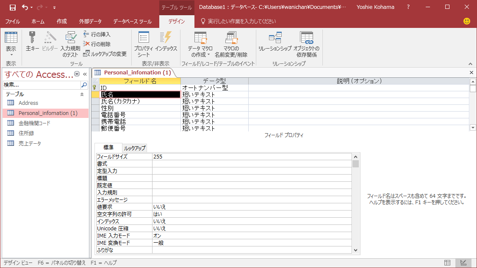Open データ マクロの作成 dropdown
477x268 pixels.
200,44
